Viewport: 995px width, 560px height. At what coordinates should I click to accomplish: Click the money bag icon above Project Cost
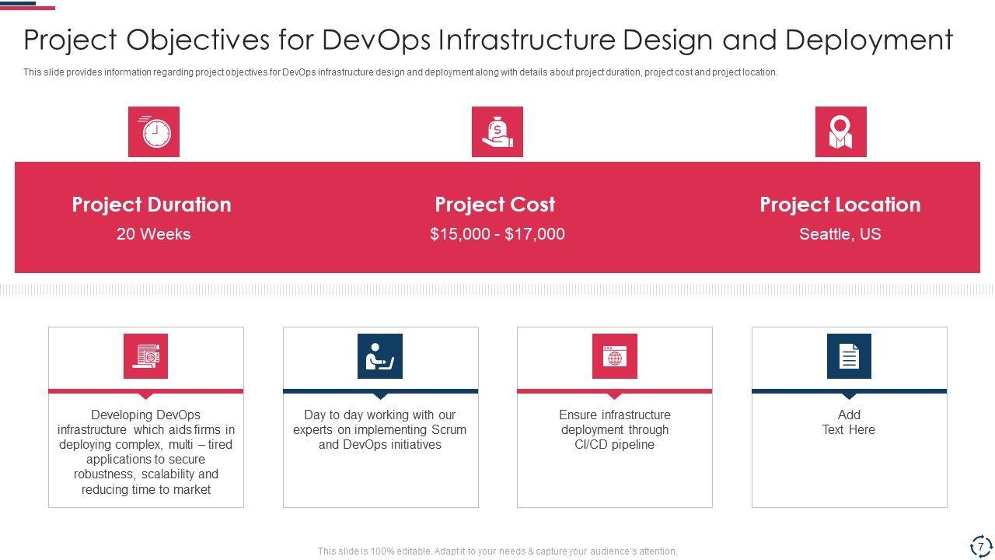[497, 131]
